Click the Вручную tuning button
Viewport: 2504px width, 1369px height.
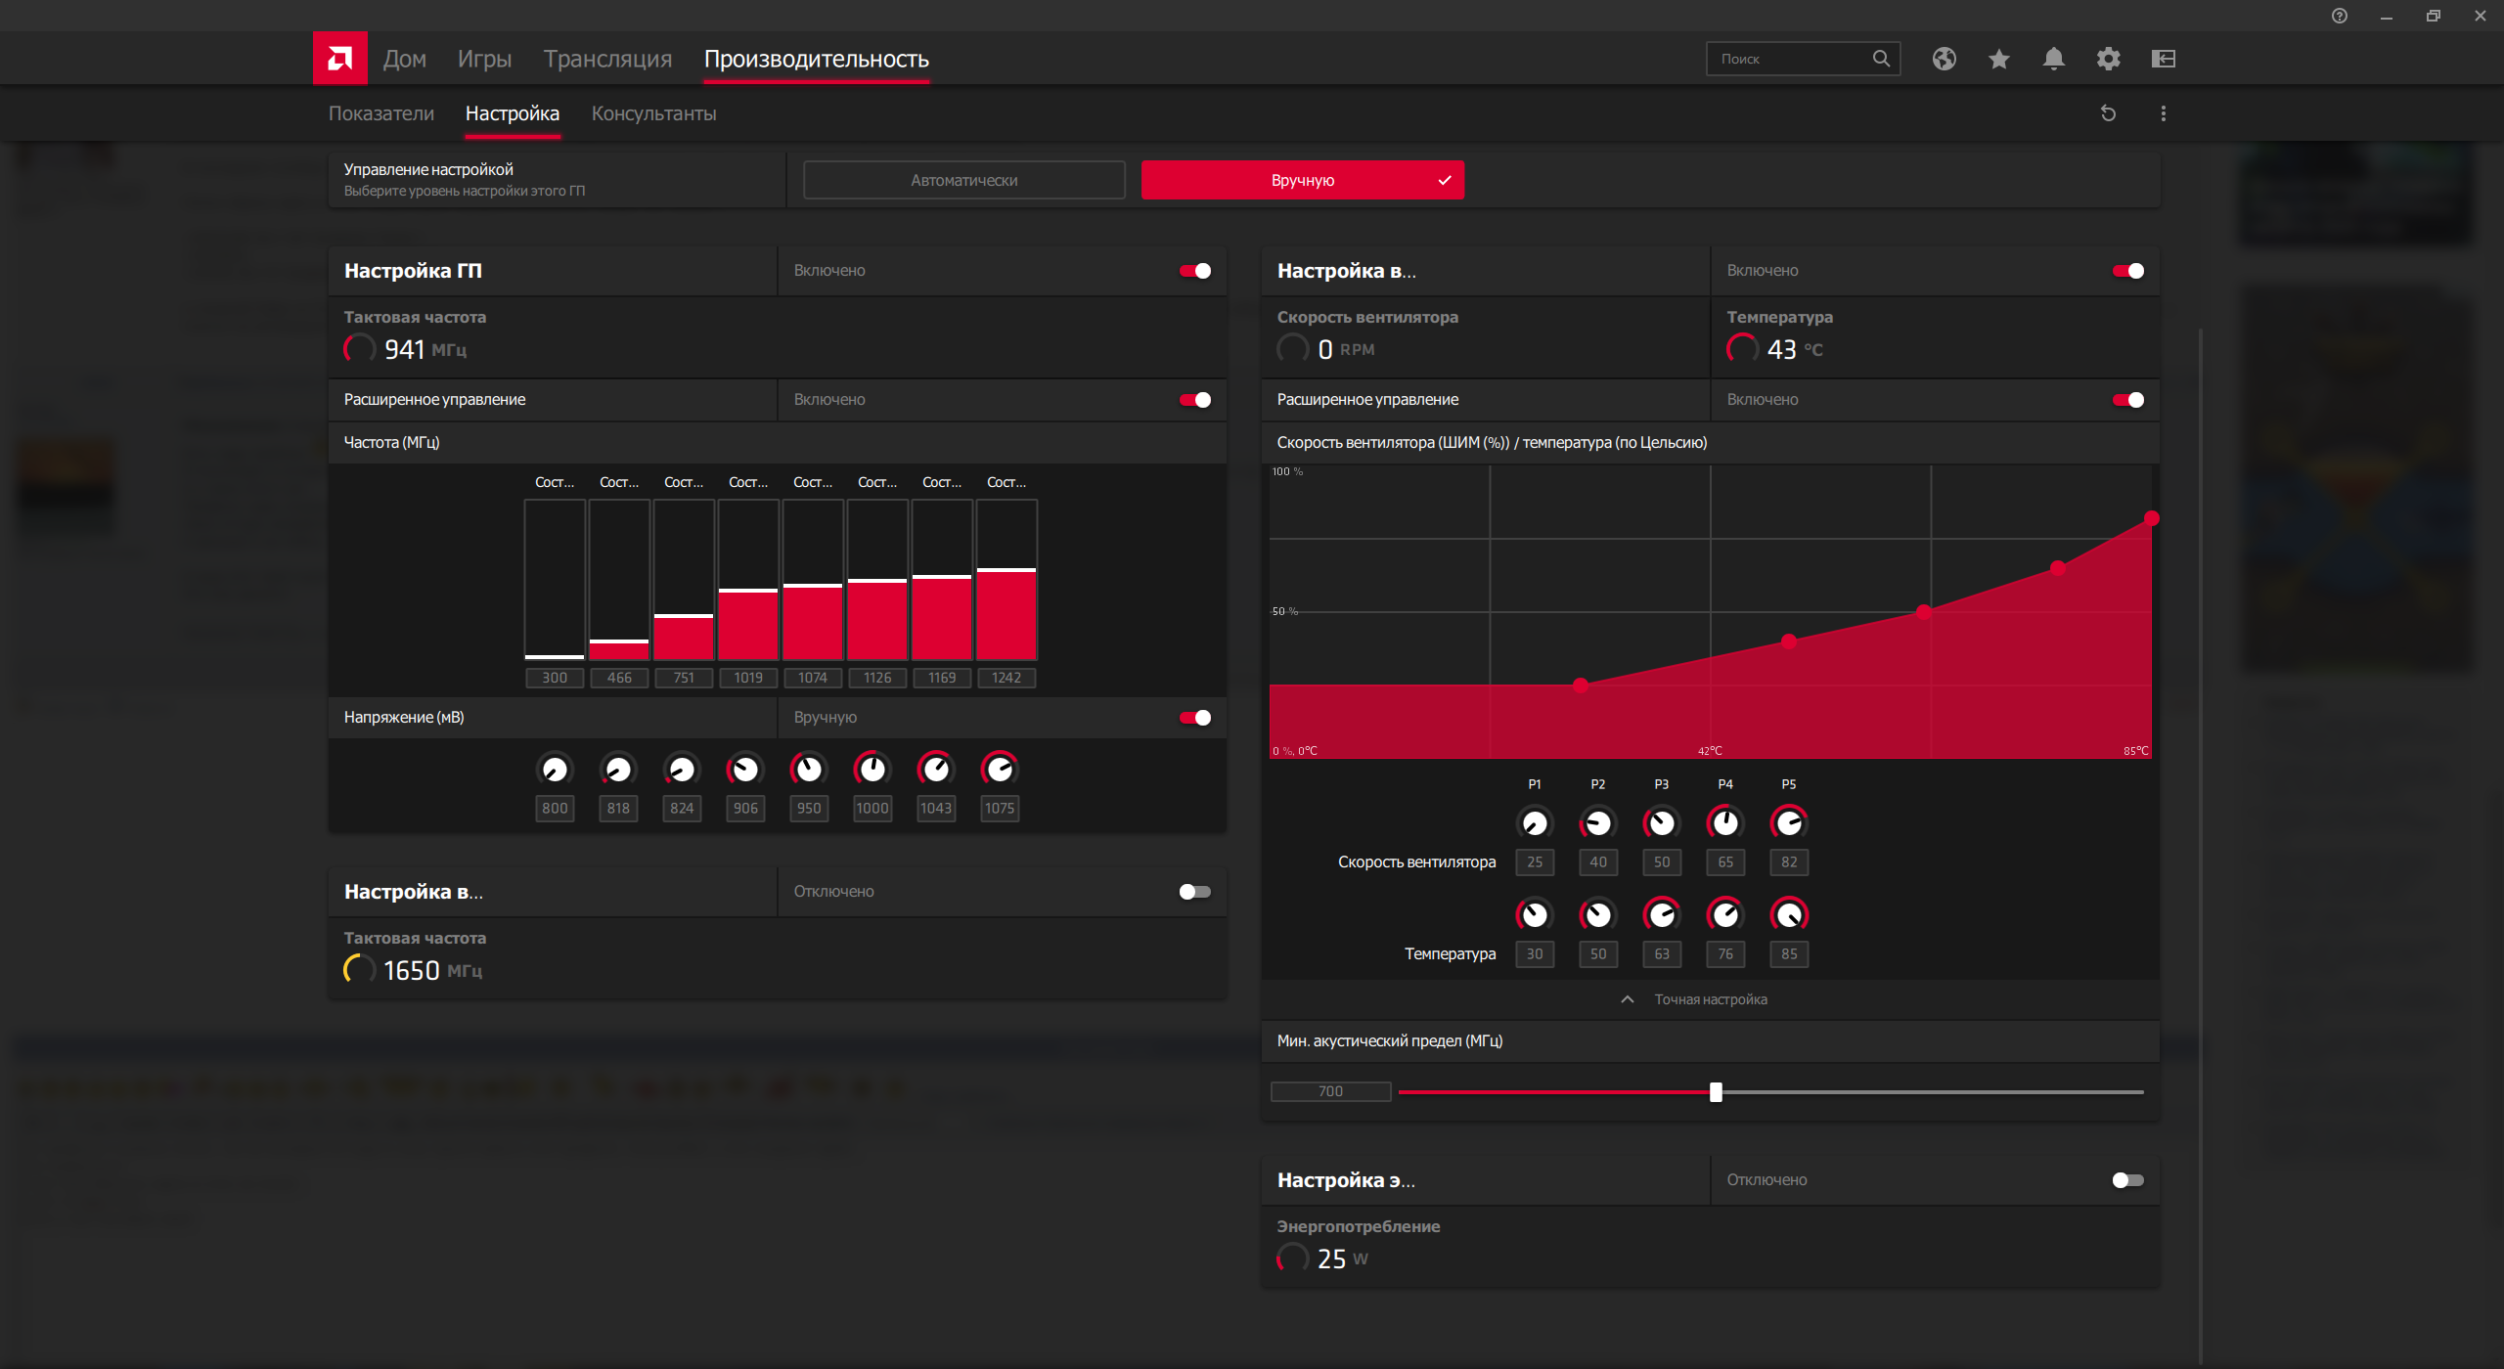click(1302, 180)
